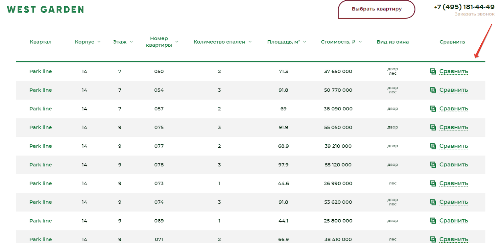504x243 pixels.
Task: Click price 55 050 000
Action: (338, 127)
